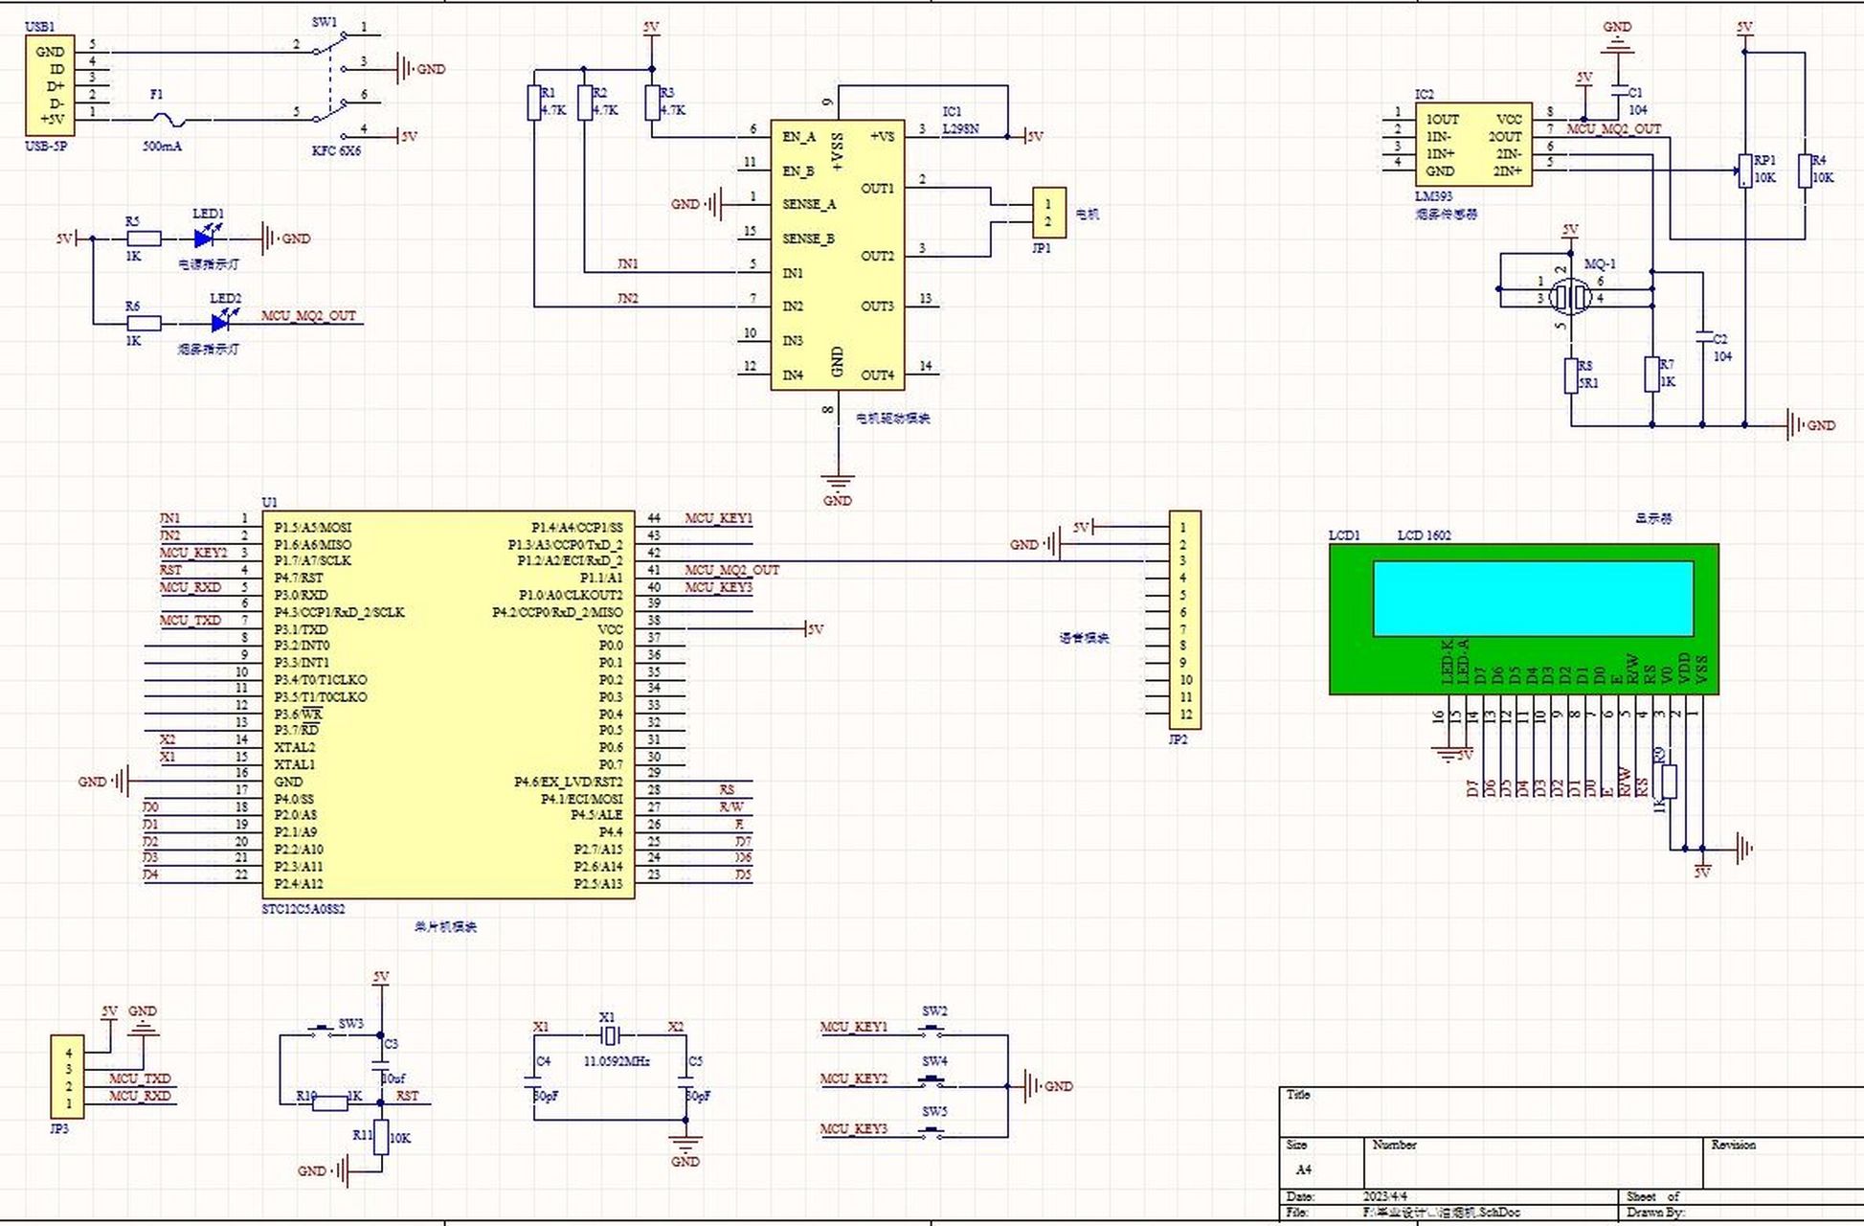
Task: Click the R9 resistor below LCD
Action: tap(1669, 782)
